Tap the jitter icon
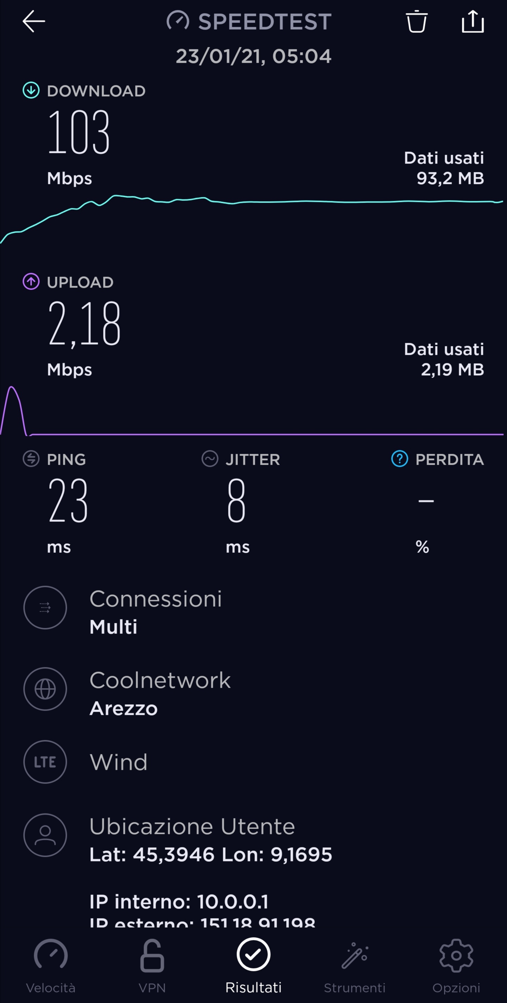The height and width of the screenshot is (1003, 507). pos(210,459)
